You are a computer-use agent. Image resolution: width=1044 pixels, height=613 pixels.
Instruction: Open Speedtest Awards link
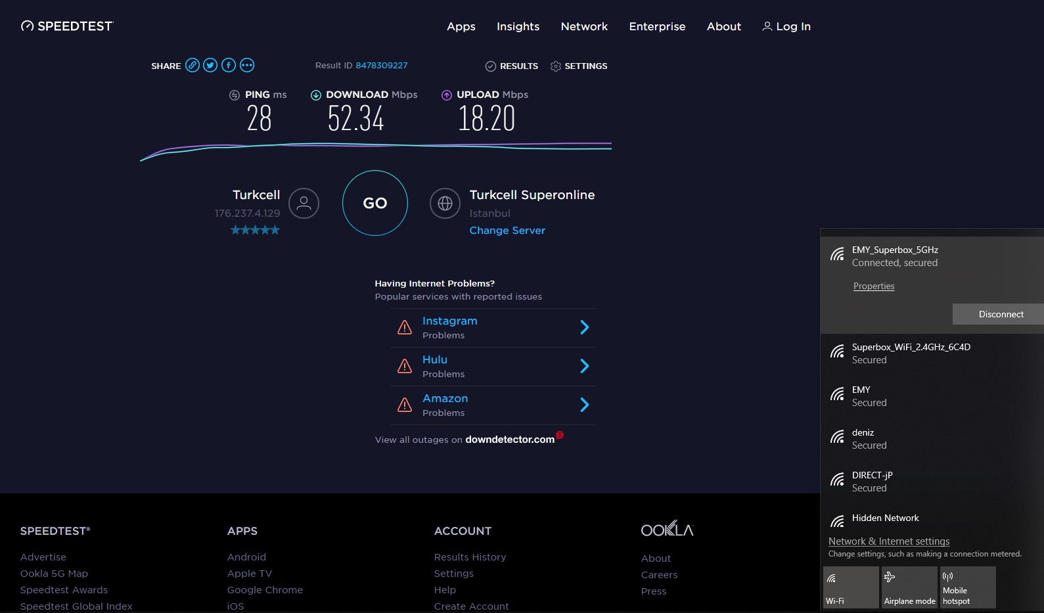[x=64, y=590]
